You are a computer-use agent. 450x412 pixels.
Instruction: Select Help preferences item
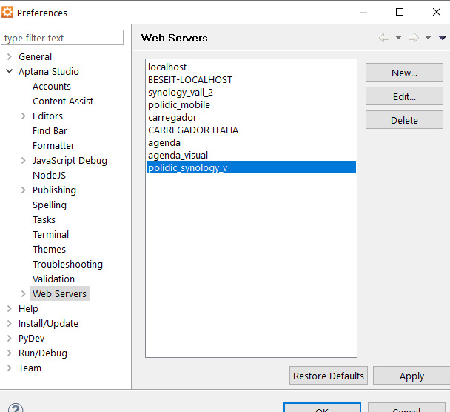[x=28, y=308]
